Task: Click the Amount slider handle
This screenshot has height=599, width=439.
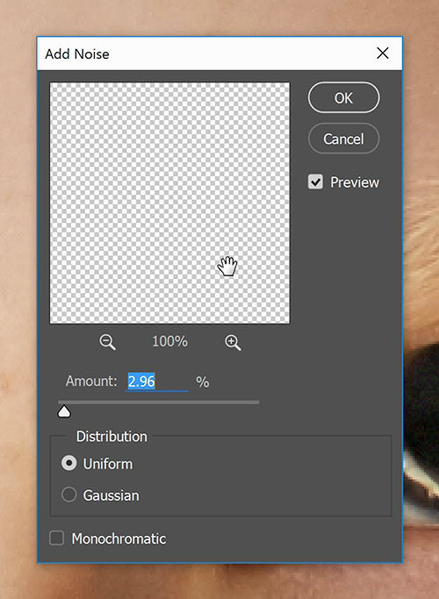Action: 64,412
